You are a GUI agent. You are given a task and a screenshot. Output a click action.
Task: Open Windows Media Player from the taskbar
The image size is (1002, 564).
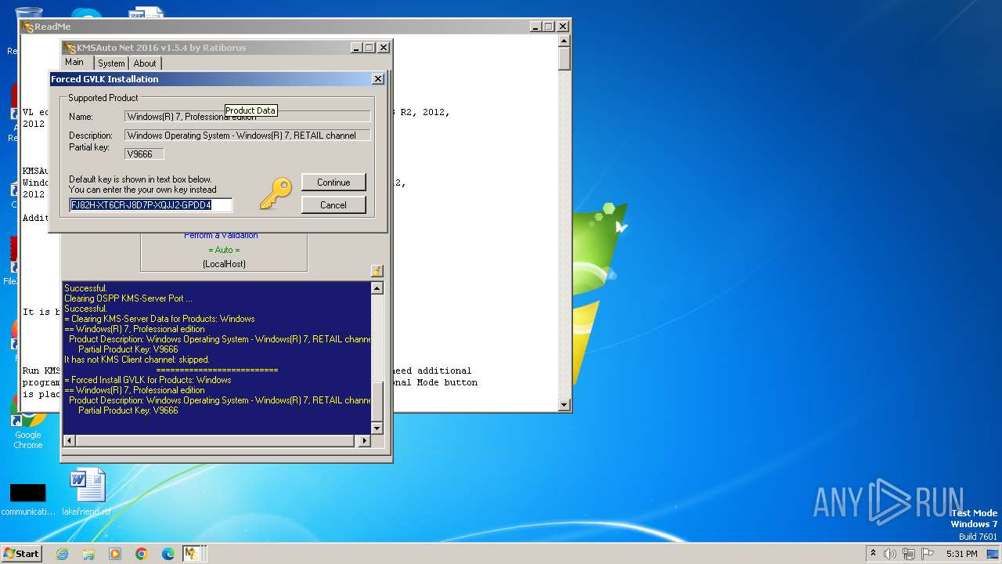pos(115,554)
